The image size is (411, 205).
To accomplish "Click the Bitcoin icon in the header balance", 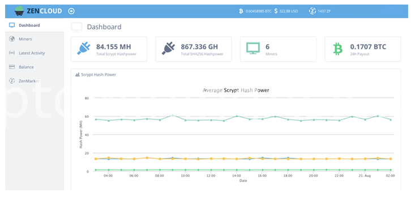I will click(241, 11).
